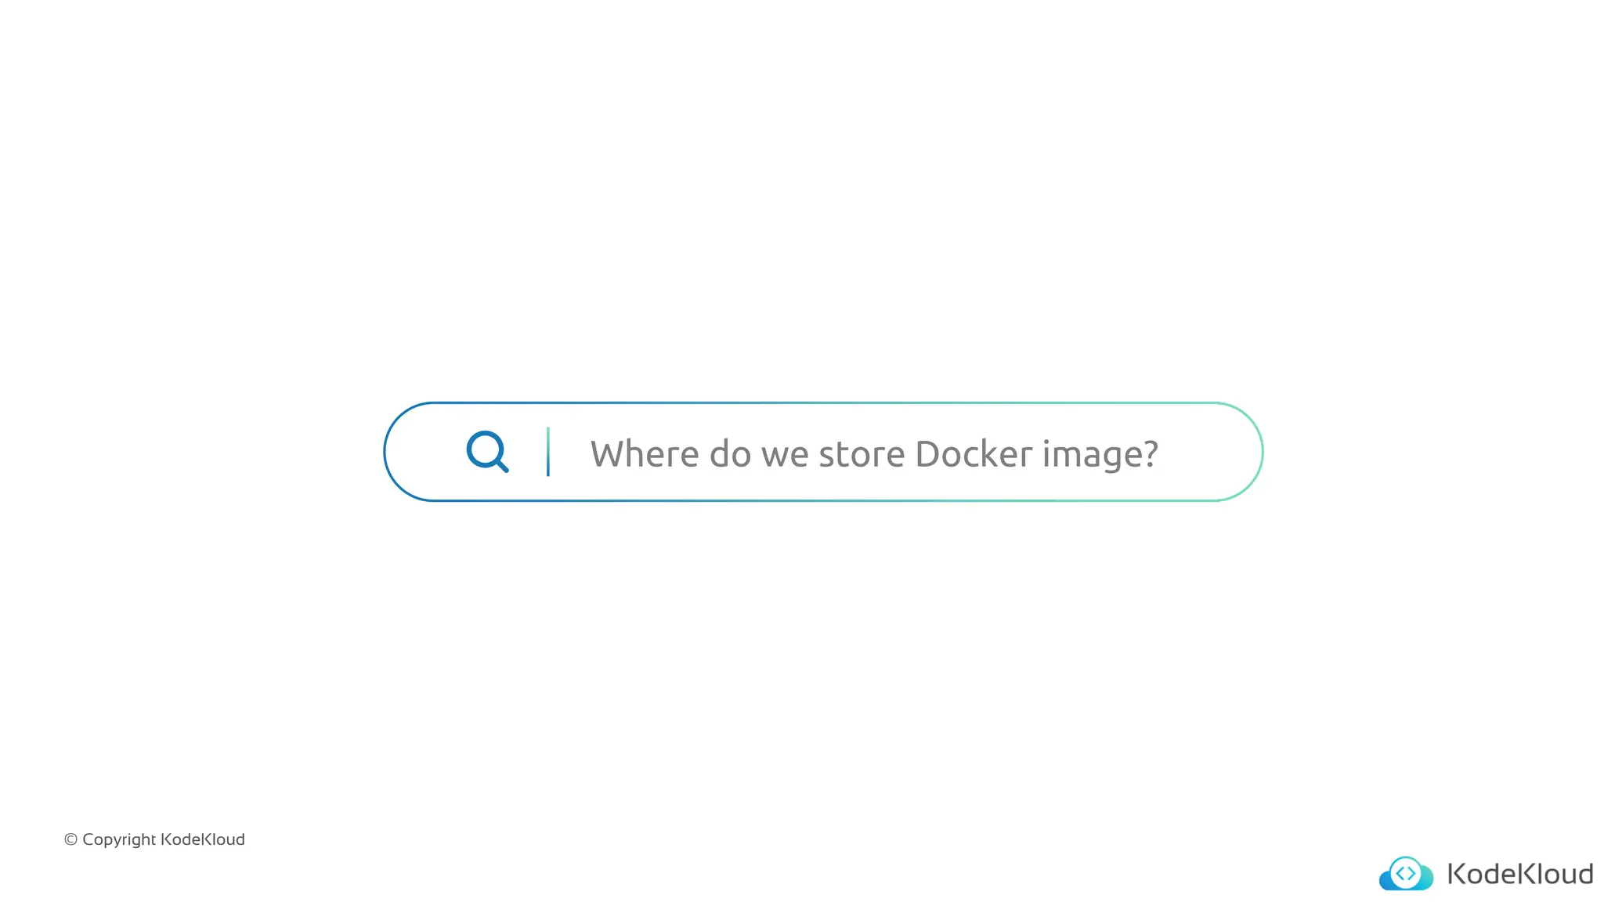Click the word Copyright in the footer
The height and width of the screenshot is (902, 1604).
coord(119,840)
